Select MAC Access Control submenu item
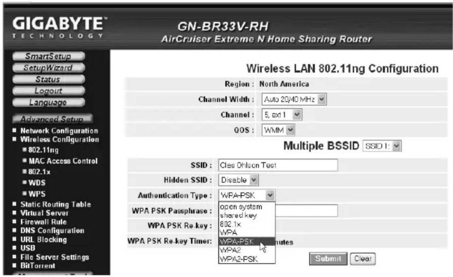The height and width of the screenshot is (277, 453). coord(63,161)
